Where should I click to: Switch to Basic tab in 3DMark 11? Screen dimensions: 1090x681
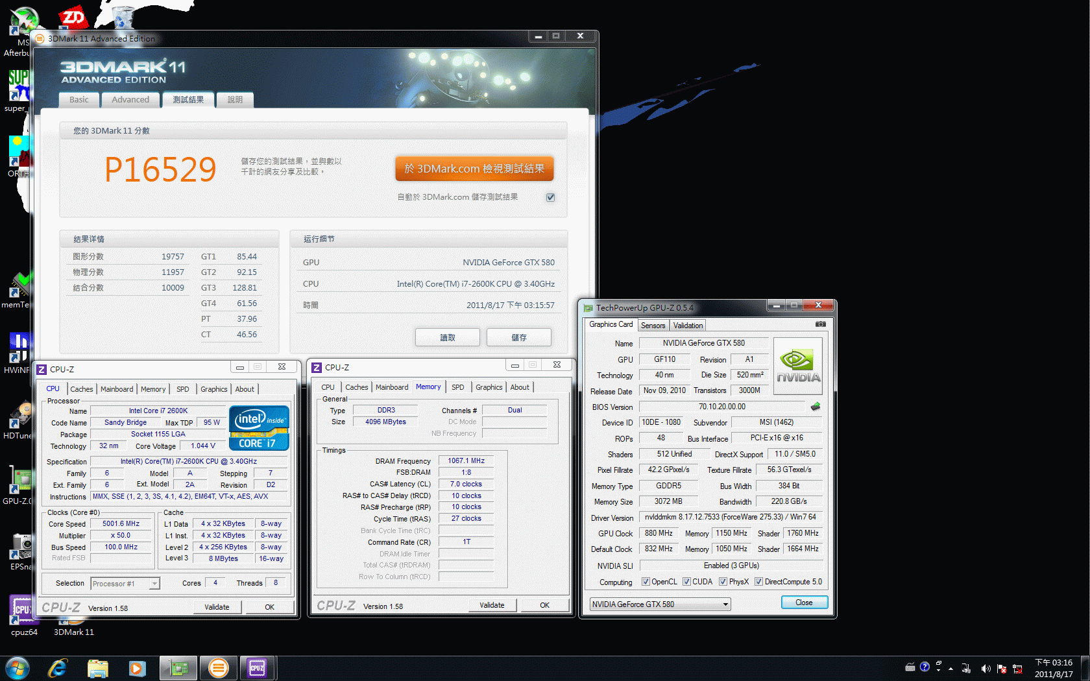click(79, 100)
